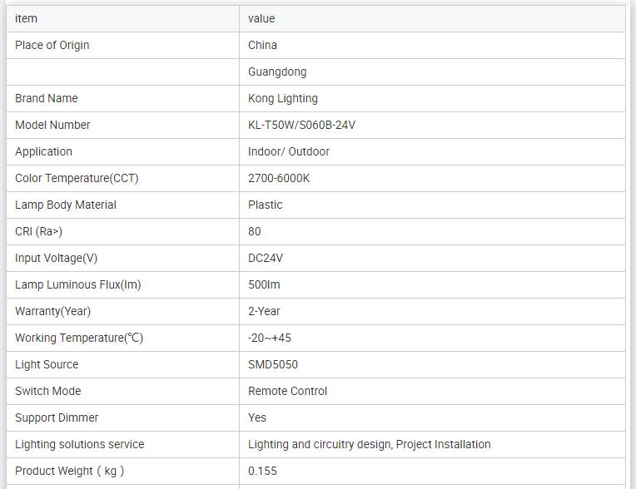Click the DC24V input voltage value
636x489 pixels.
(x=266, y=258)
